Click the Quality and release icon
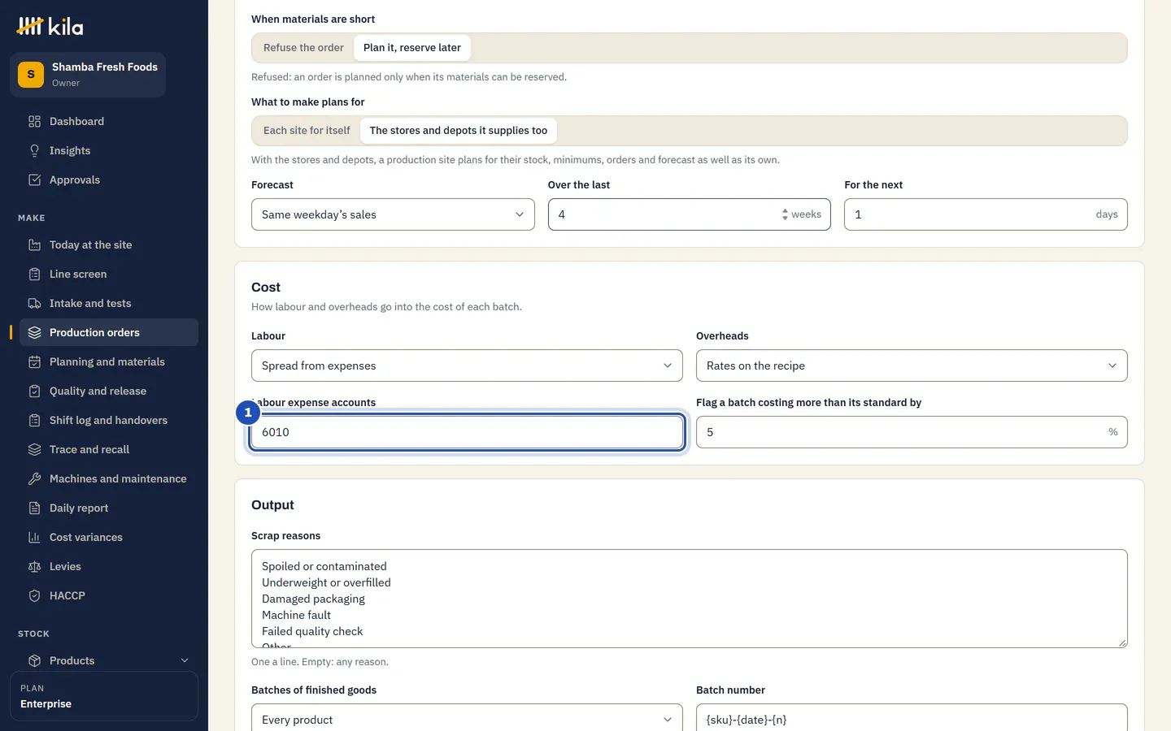This screenshot has height=731, width=1171. [x=34, y=391]
